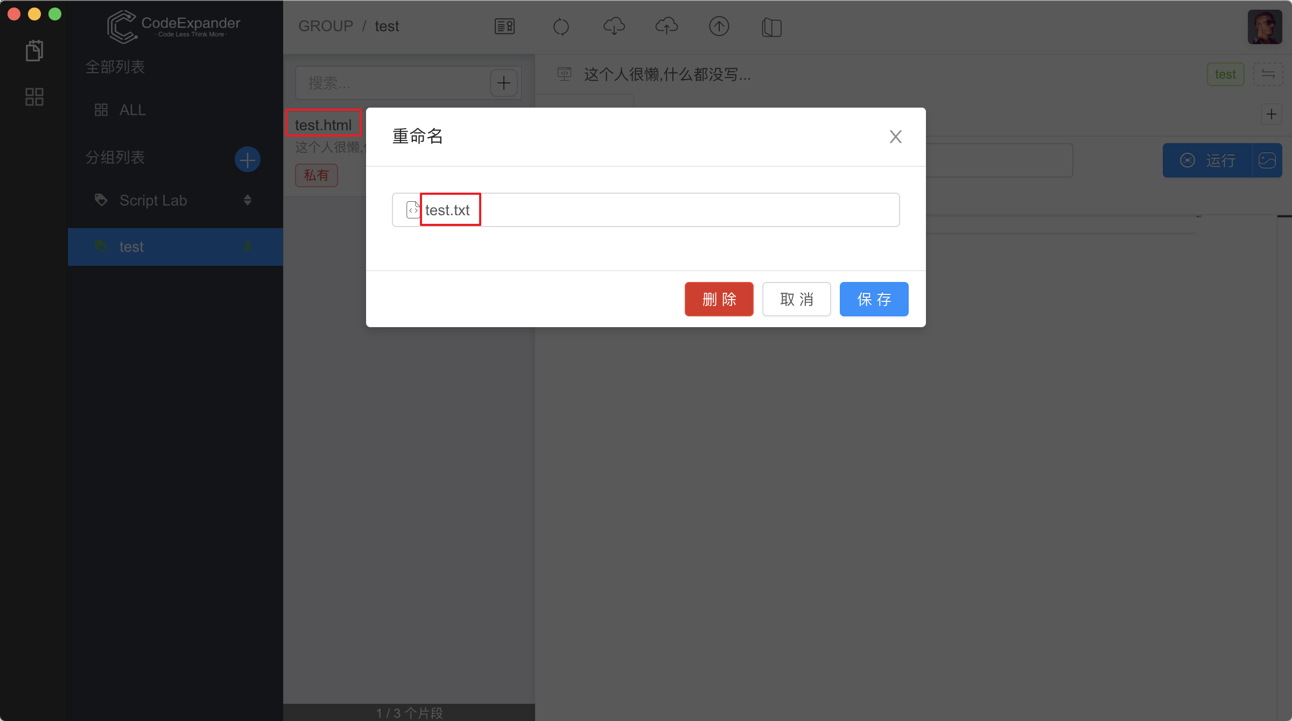Click the cloud upload icon
The width and height of the screenshot is (1292, 721).
pos(666,26)
